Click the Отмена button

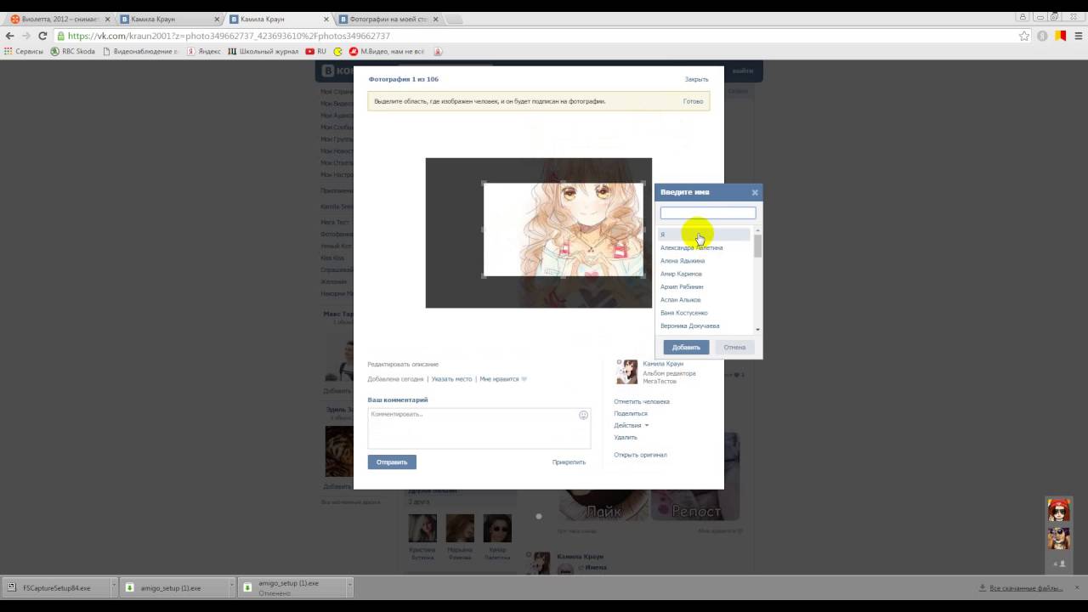pos(734,347)
